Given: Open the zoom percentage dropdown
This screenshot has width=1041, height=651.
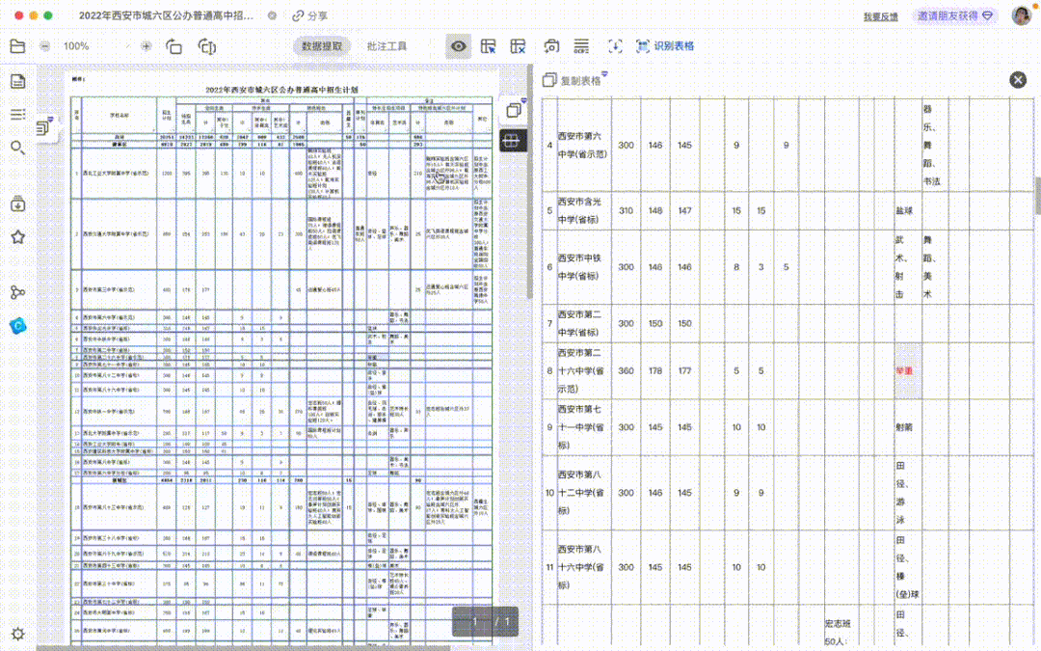Looking at the screenshot, I should point(96,46).
